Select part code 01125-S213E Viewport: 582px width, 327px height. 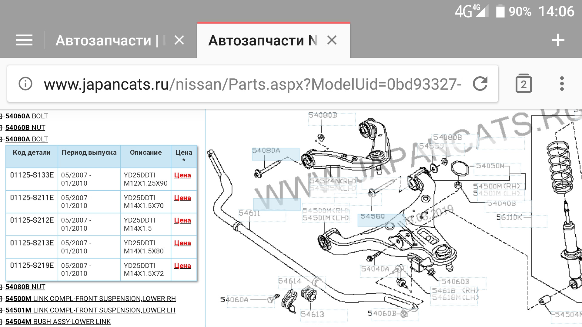coord(32,243)
